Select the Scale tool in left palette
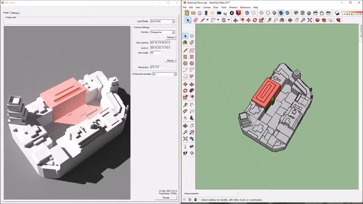The width and height of the screenshot is (363, 204). [x=185, y=97]
